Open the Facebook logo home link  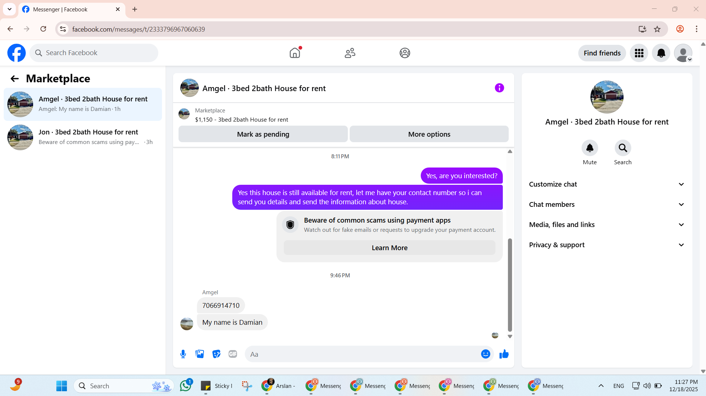point(17,53)
